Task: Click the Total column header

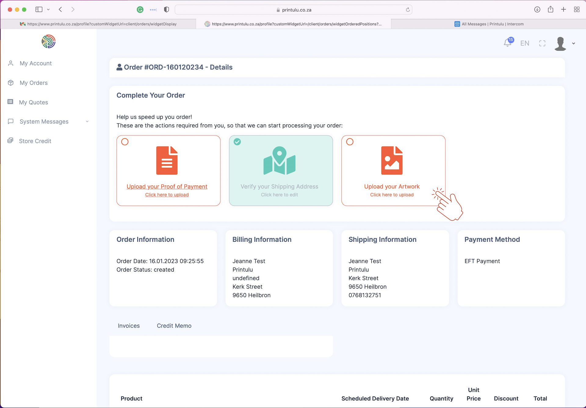Action: pyautogui.click(x=540, y=398)
